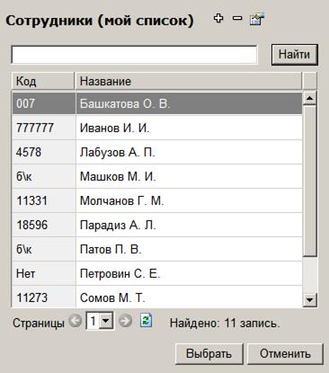The height and width of the screenshot is (373, 329).
Task: Click the Найдено: 11 запись status text
Action: 225,323
